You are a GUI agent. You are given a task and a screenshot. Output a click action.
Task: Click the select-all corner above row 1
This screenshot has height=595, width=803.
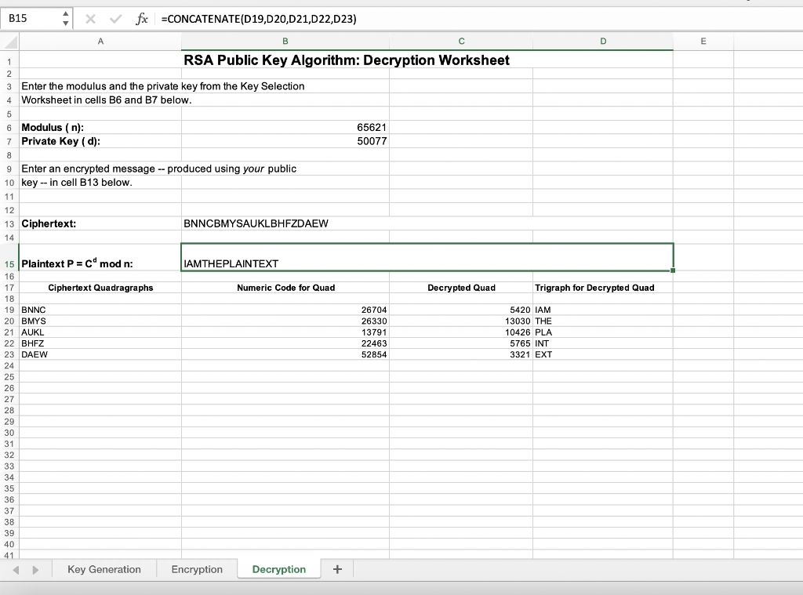point(9,41)
